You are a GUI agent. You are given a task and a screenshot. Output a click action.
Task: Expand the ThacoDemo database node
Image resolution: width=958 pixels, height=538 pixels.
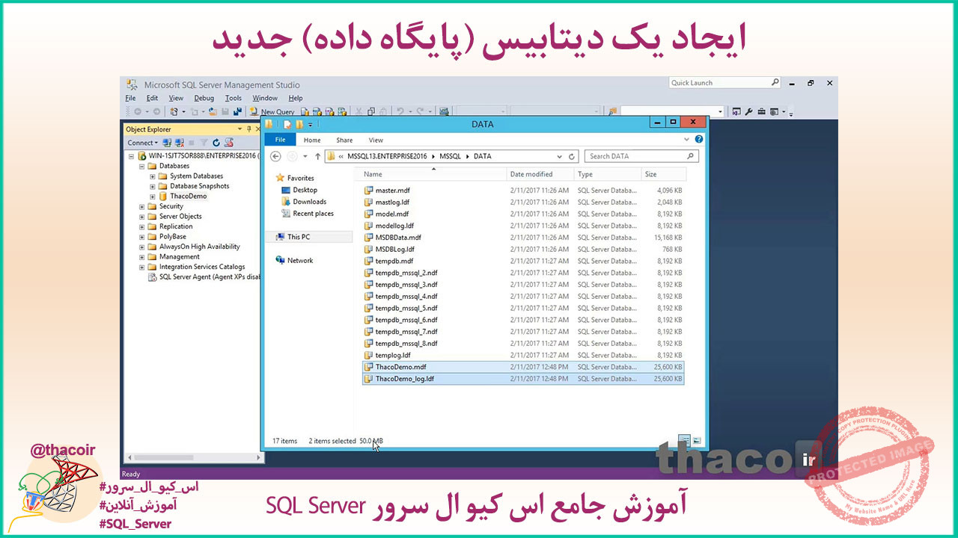point(153,196)
